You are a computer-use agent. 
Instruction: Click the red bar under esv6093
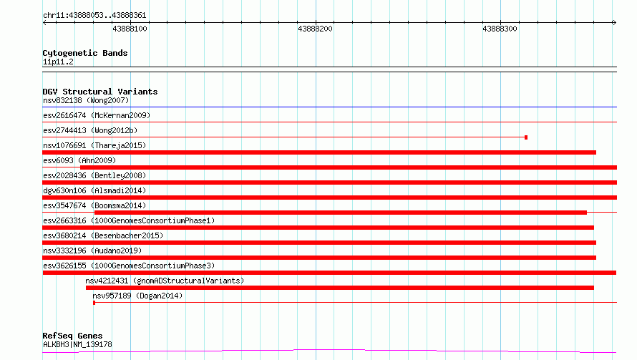(349, 167)
